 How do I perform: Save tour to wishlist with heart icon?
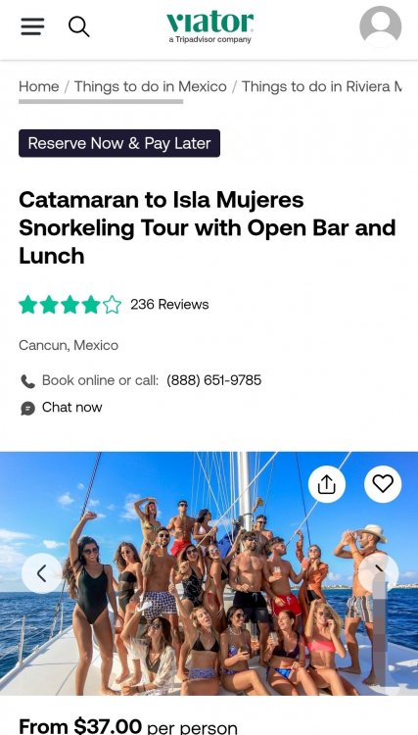click(x=383, y=484)
